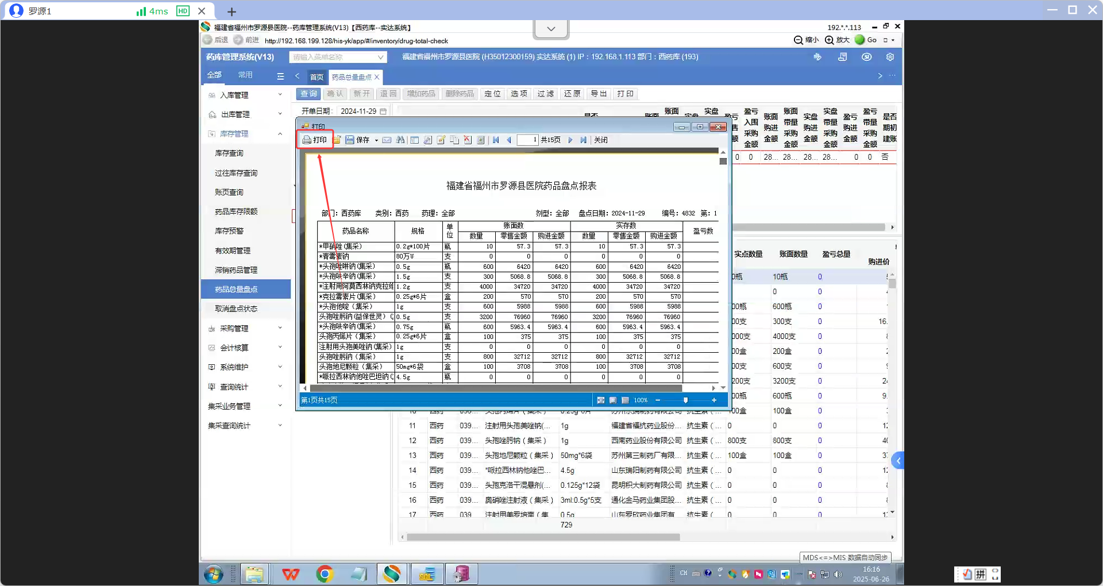Send report by email envelope icon
This screenshot has width=1103, height=586.
click(387, 140)
